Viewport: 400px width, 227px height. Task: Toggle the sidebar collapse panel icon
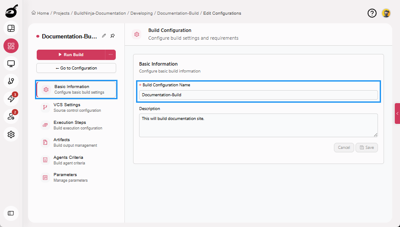11,213
